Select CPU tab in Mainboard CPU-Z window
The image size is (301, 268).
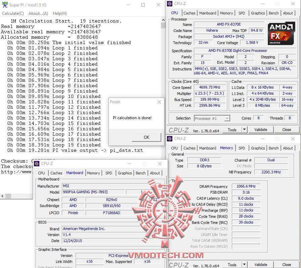[x=41, y=173]
